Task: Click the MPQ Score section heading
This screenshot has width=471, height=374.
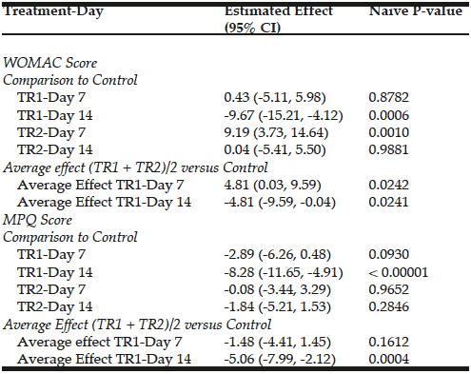Action: click(37, 220)
